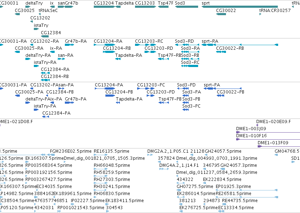Viewport: 300px width, 213px height.
Task: Click the DME1-020E09.F label
Action: click(274, 122)
